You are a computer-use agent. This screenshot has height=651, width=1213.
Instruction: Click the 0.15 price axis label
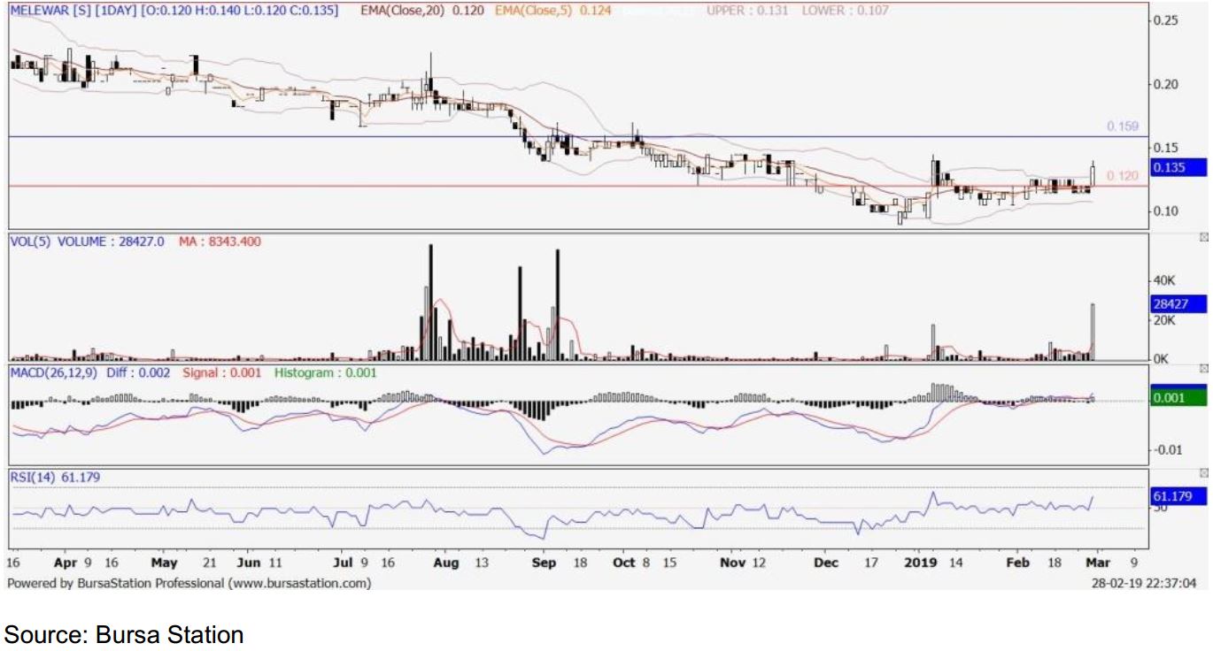tap(1166, 147)
